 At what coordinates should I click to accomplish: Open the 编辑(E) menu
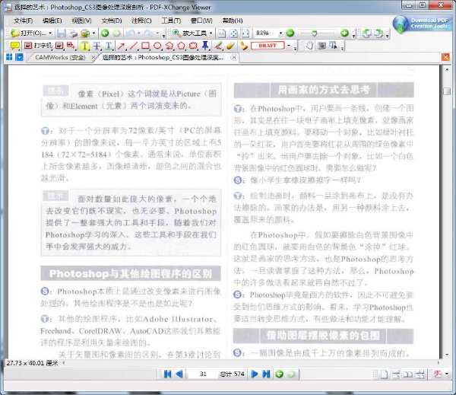coord(52,21)
